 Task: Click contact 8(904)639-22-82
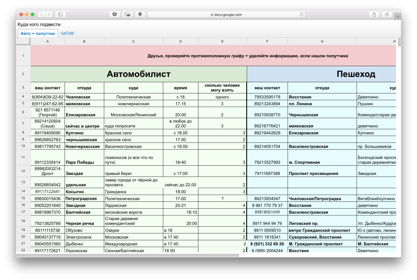[48, 97]
